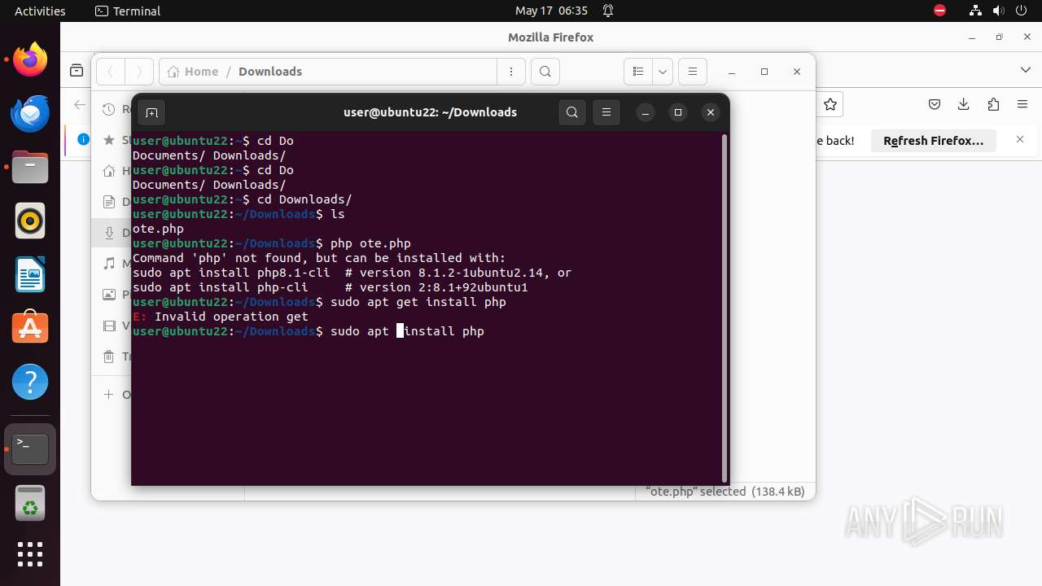Click Firefox back arrow
The image size is (1042, 586).
[x=79, y=104]
